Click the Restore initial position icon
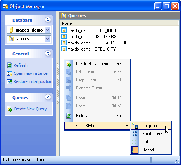181x165 pixels. [x=10, y=81]
